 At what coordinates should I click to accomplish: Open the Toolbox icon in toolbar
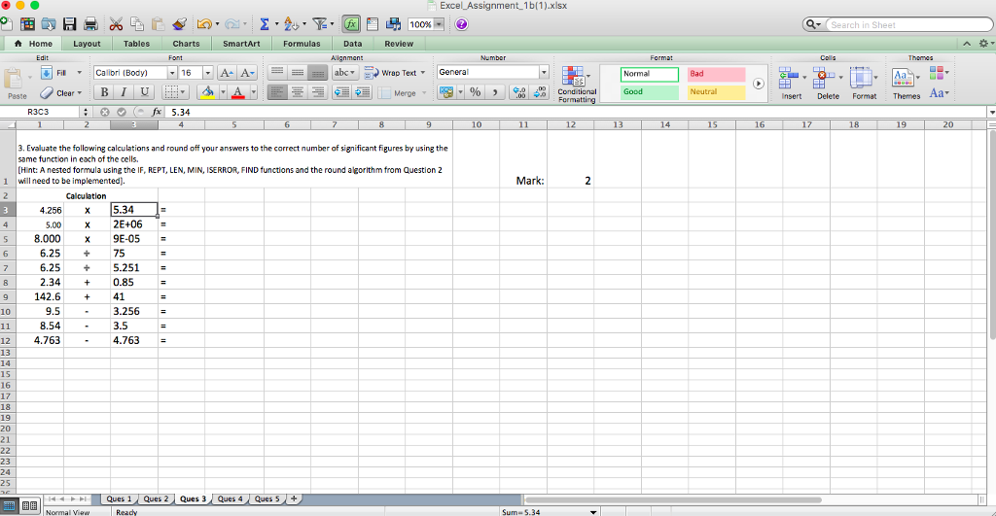(x=373, y=24)
